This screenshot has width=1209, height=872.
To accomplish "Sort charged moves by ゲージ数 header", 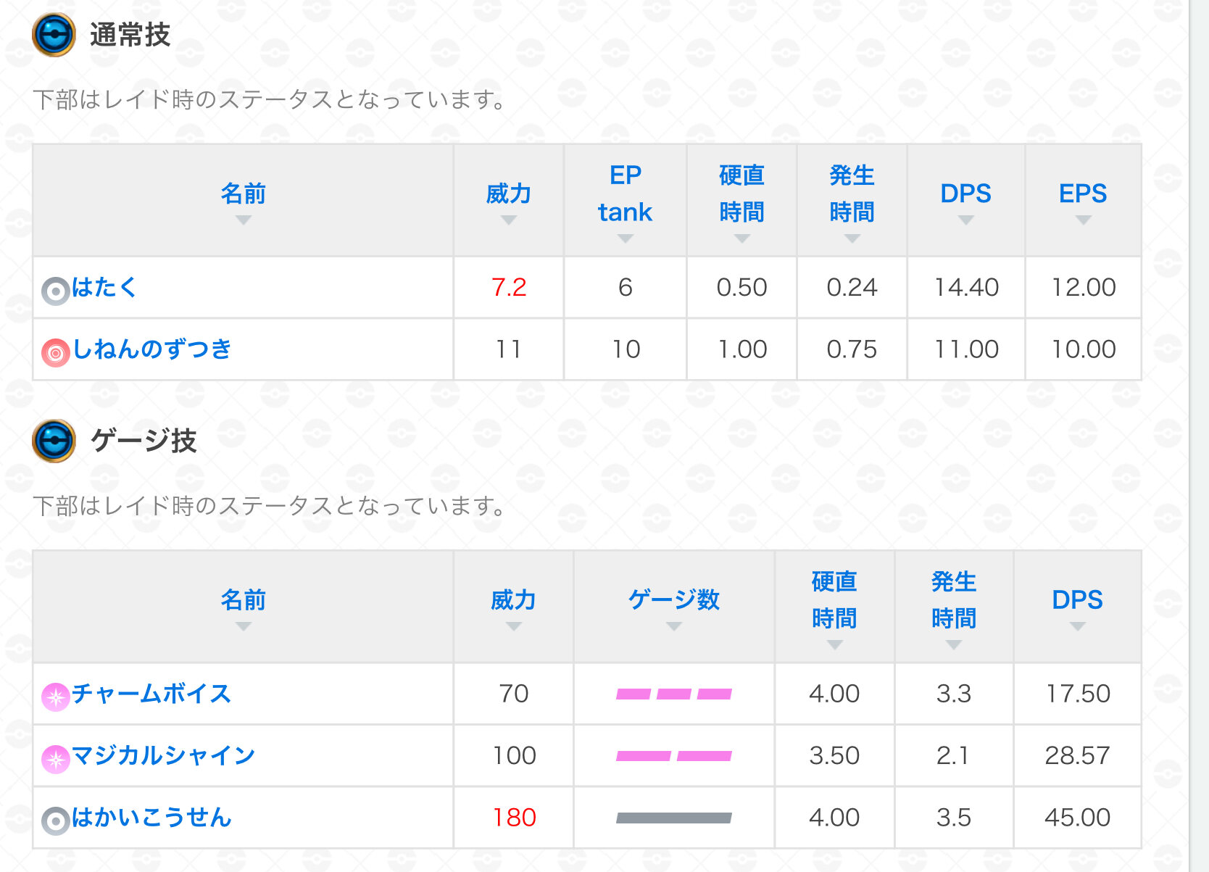I will pos(673,606).
